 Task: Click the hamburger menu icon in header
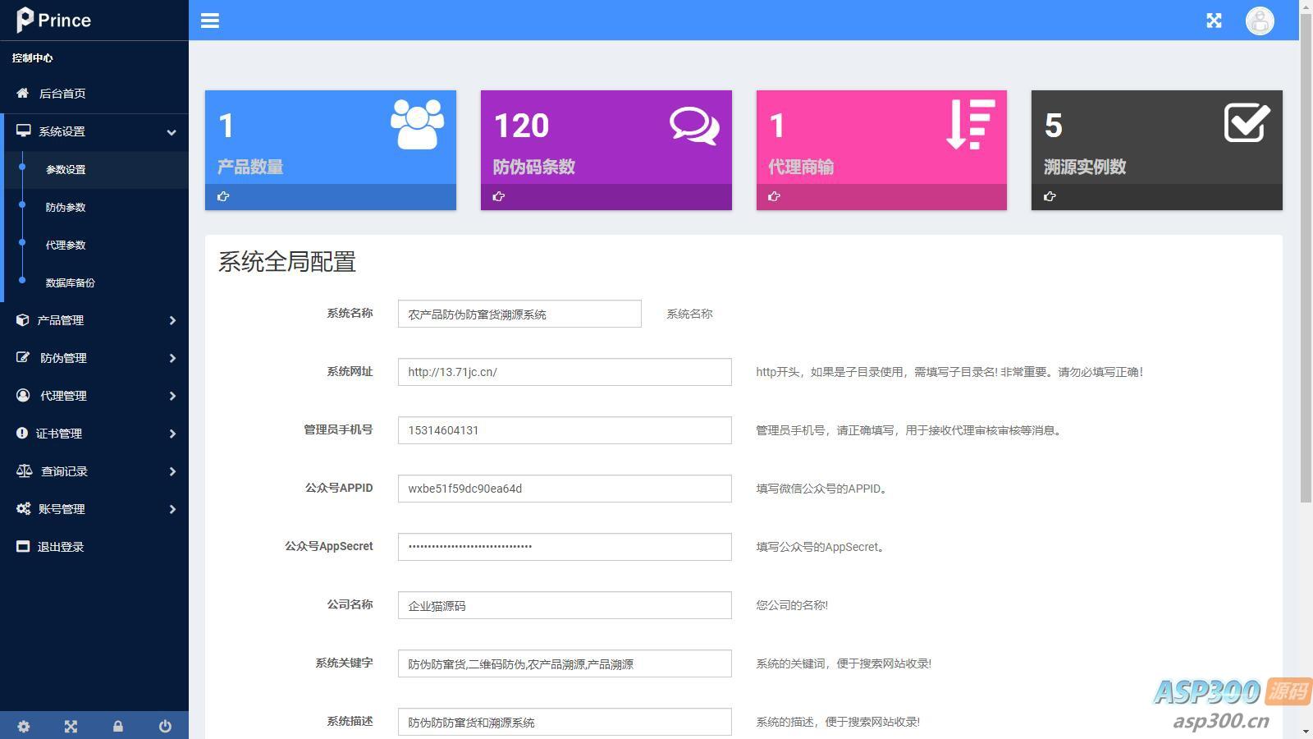210,21
